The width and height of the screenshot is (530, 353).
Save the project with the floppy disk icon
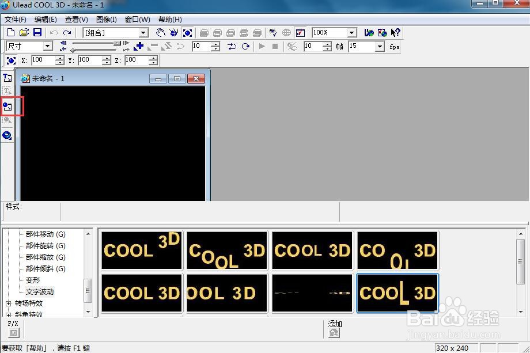tap(37, 32)
